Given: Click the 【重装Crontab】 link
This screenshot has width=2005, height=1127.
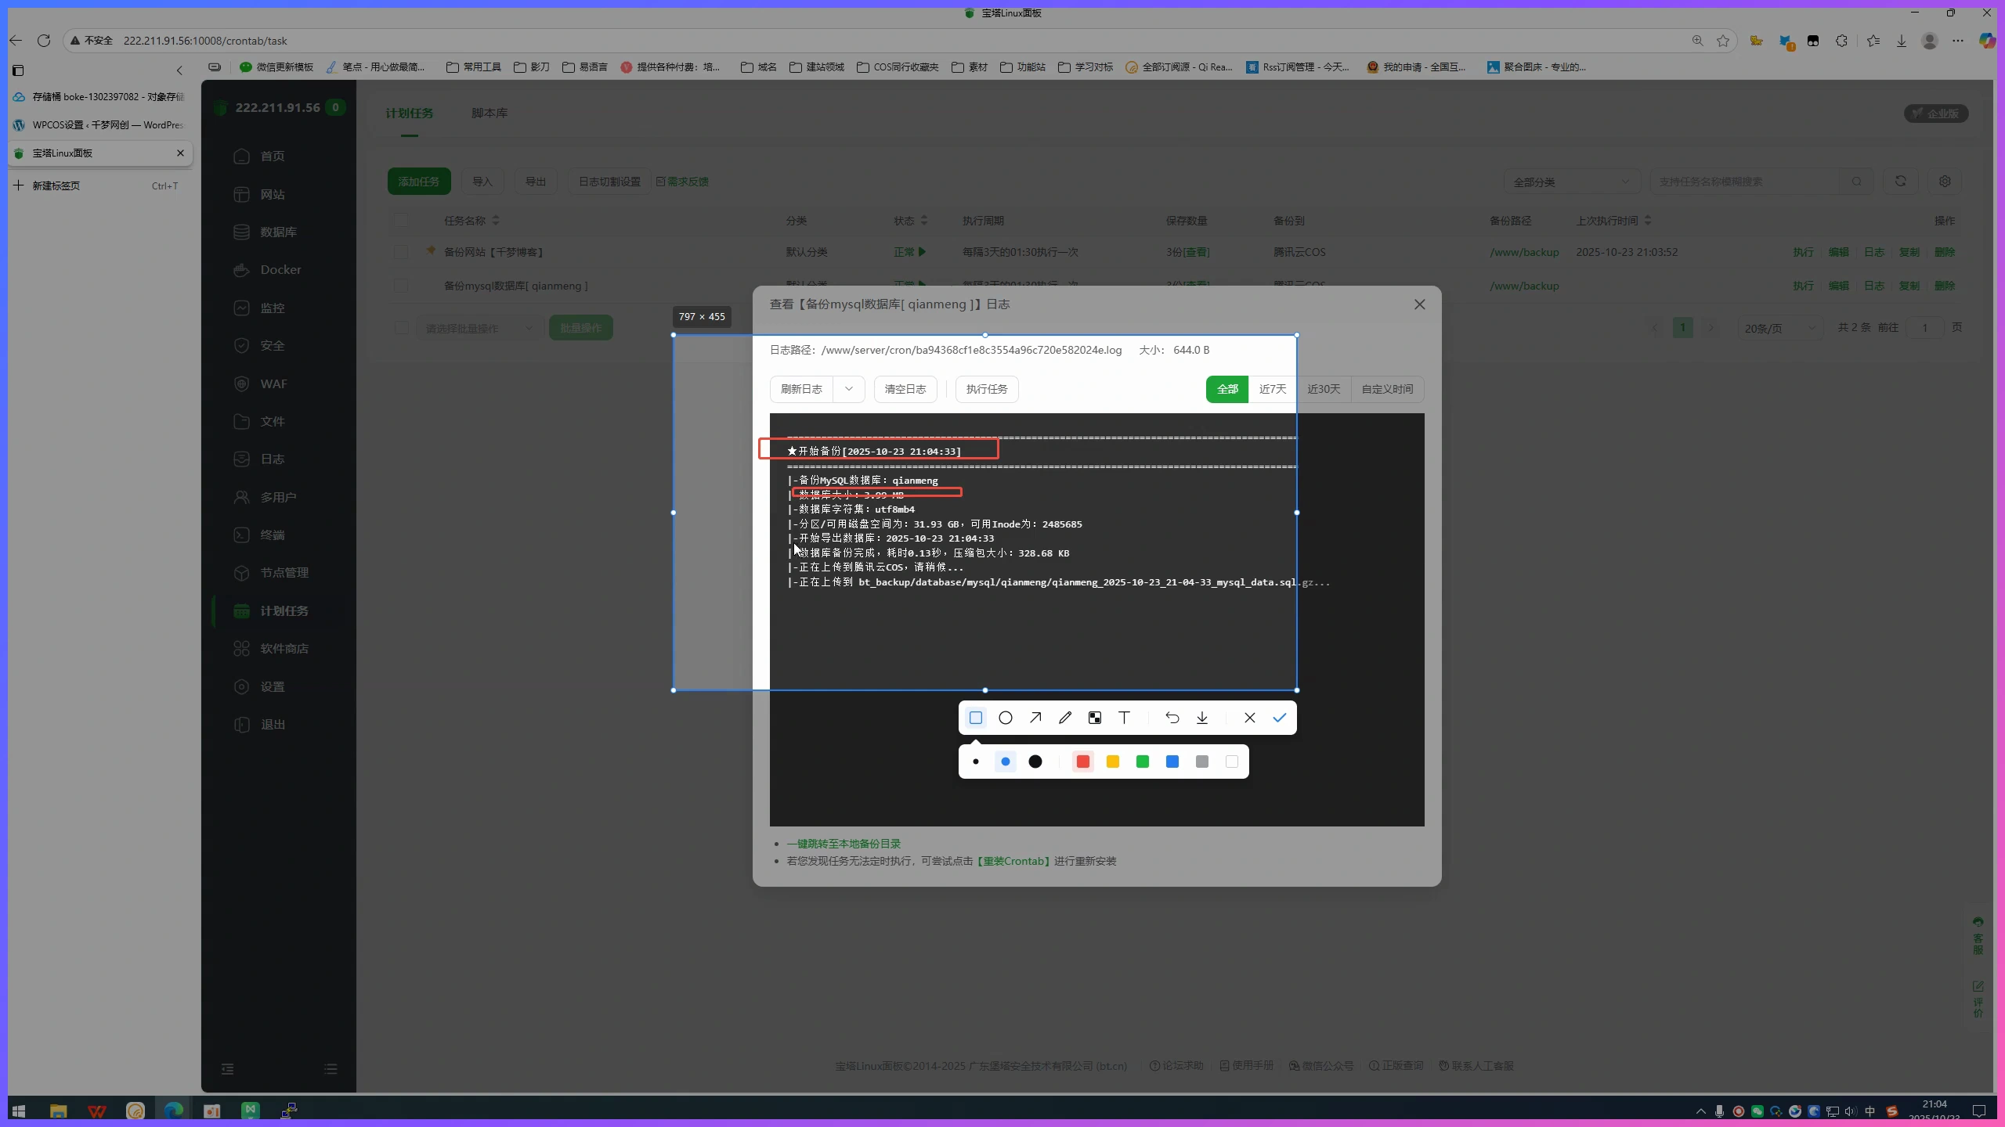Looking at the screenshot, I should click(x=1013, y=861).
